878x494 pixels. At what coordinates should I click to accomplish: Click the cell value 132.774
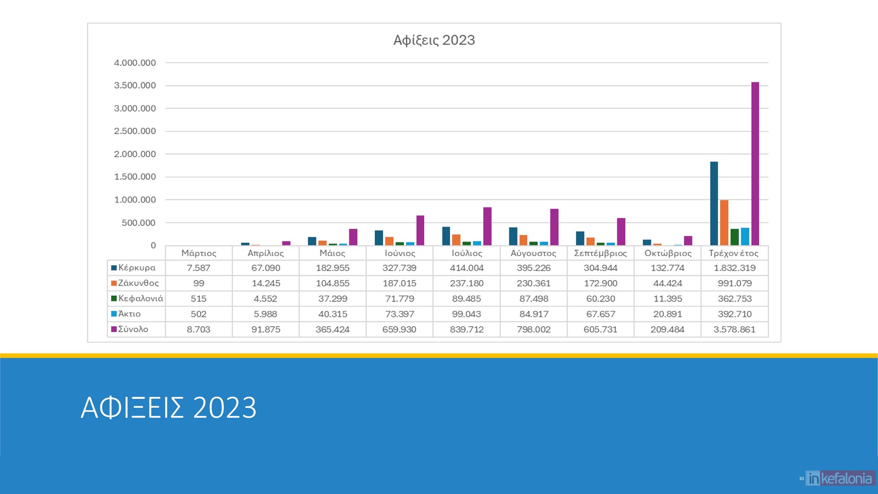668,268
